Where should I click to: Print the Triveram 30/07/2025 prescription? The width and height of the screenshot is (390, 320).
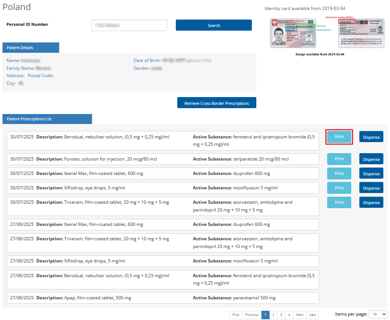coord(339,202)
